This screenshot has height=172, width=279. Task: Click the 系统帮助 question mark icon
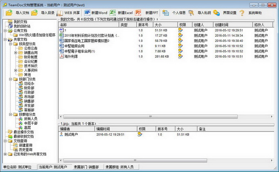point(242,13)
